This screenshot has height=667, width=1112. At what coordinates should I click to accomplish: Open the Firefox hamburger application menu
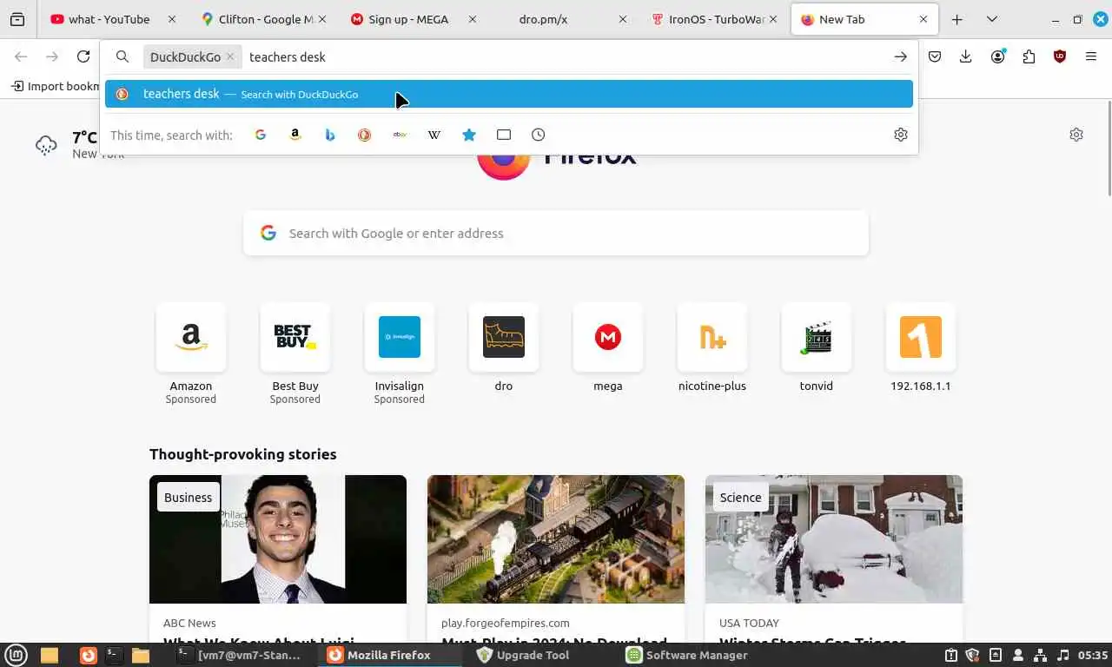(1091, 56)
